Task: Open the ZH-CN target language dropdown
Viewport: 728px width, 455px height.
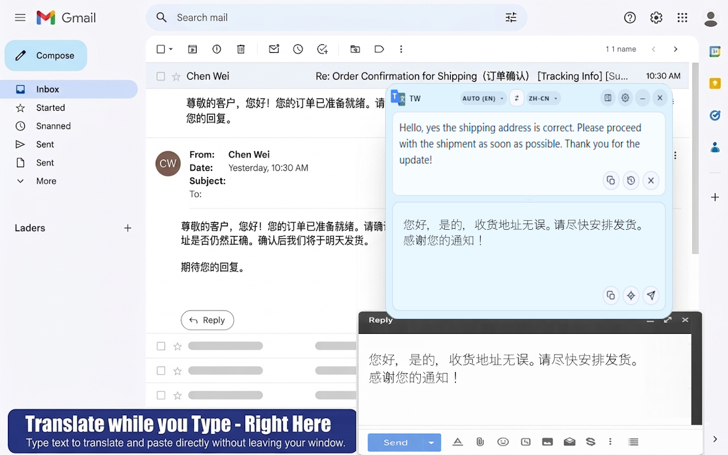Action: [543, 98]
